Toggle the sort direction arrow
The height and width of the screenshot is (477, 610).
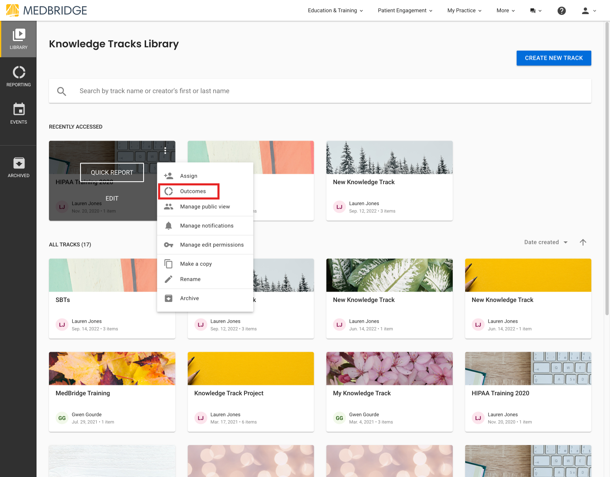[x=583, y=242]
